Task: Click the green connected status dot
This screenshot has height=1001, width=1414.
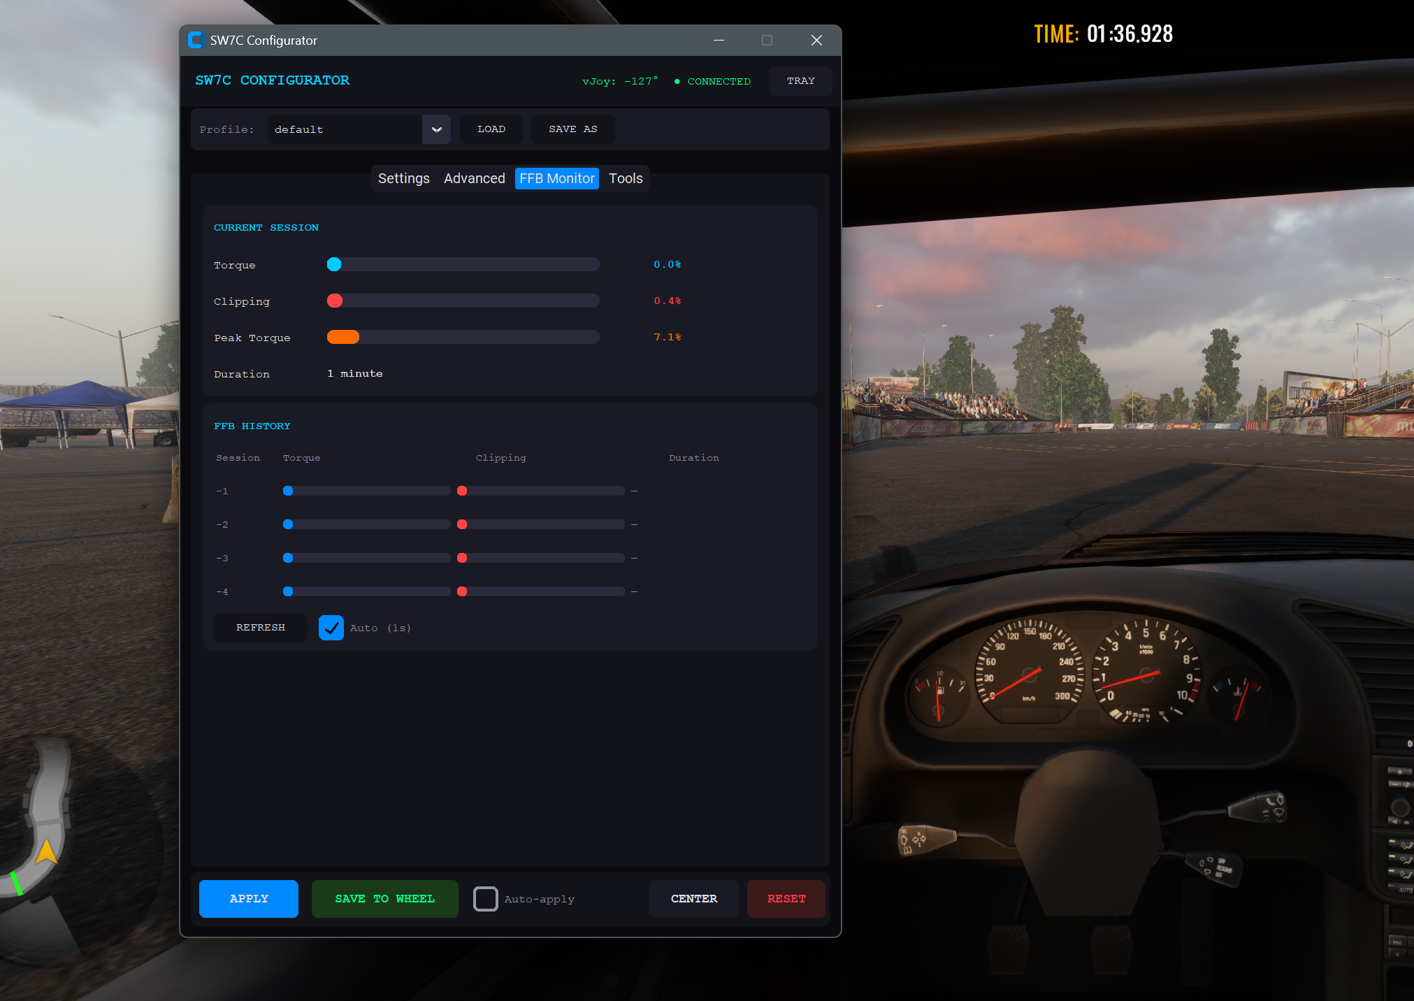Action: [x=677, y=82]
